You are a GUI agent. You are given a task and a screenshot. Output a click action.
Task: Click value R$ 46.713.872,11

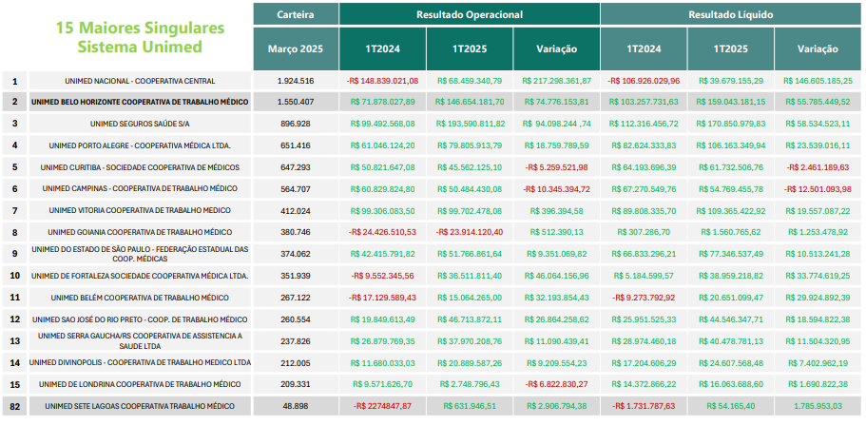[x=470, y=319]
